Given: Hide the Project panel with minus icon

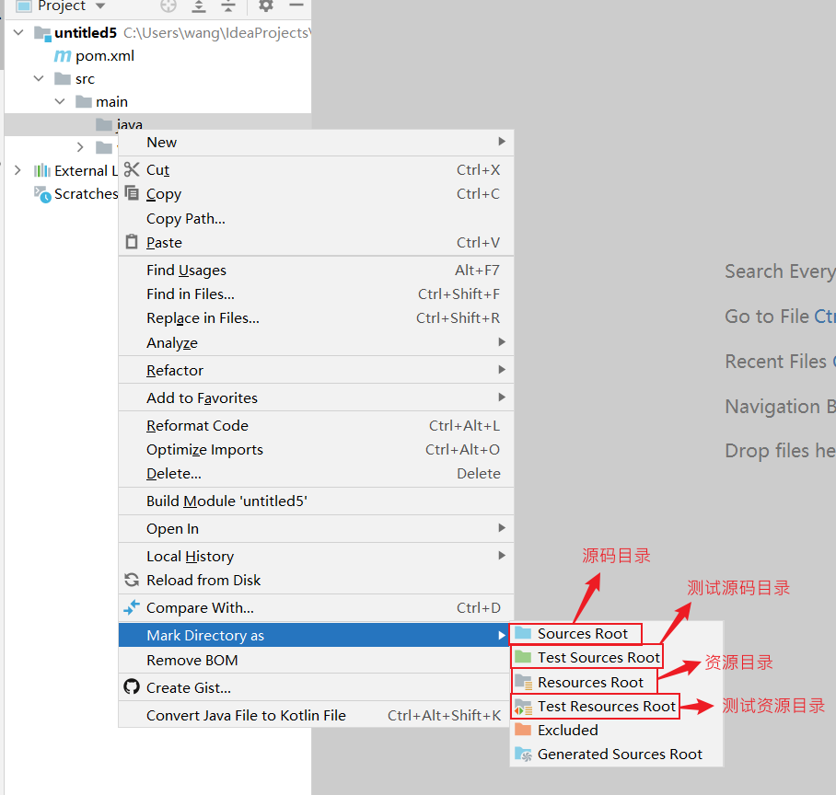Looking at the screenshot, I should 296,6.
